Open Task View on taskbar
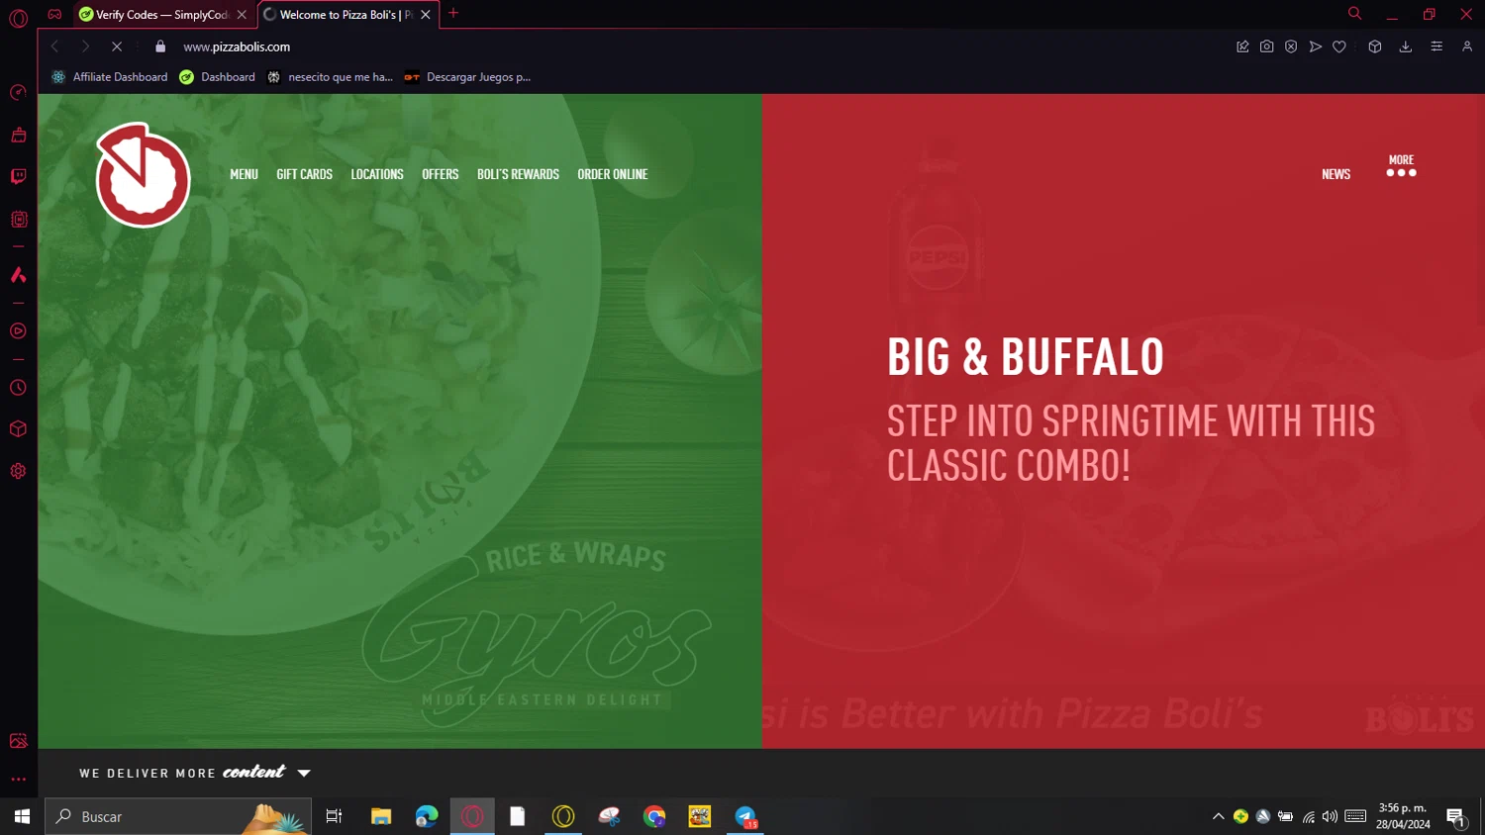Screen dimensions: 1485x835 pyautogui.click(x=334, y=816)
